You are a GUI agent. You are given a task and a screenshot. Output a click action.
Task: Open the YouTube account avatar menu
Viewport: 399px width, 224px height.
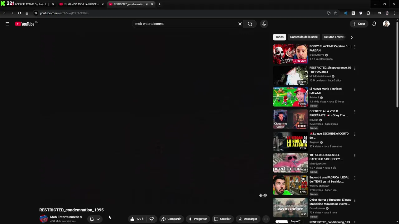[x=386, y=24]
